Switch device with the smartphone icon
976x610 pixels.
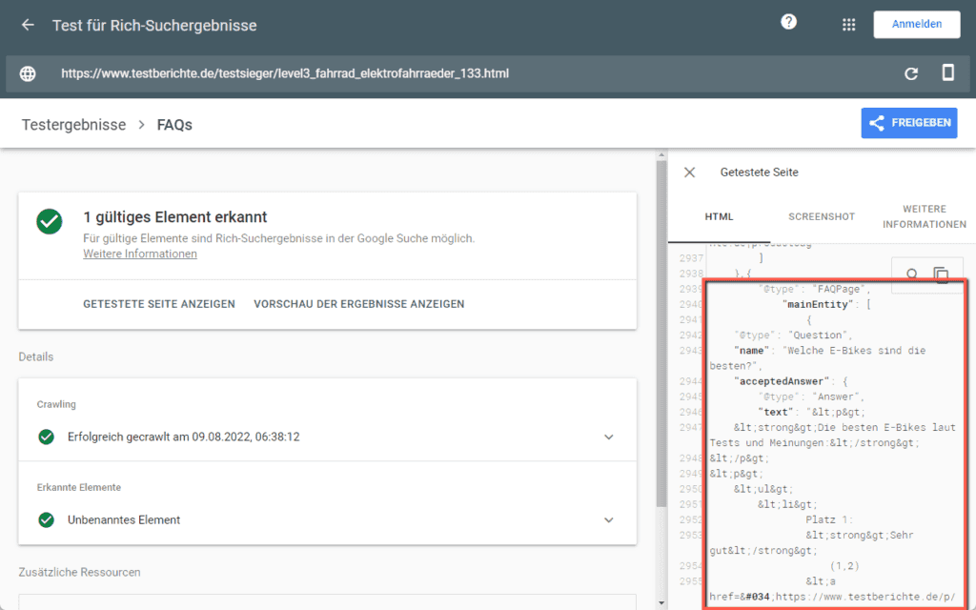(x=947, y=72)
